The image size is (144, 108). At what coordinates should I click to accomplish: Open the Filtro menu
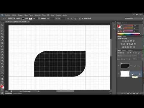(x=44, y=15)
